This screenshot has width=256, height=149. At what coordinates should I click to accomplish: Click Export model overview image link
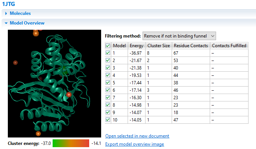pos(134,144)
